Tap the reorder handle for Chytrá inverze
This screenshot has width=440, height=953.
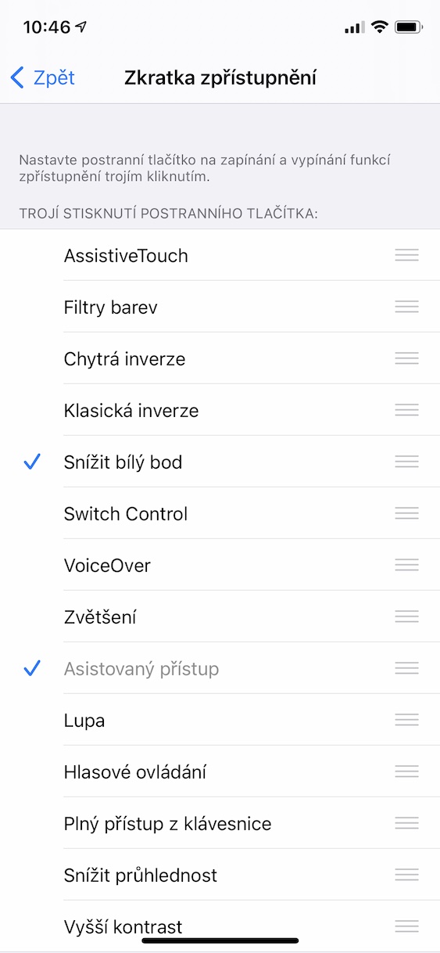click(406, 358)
